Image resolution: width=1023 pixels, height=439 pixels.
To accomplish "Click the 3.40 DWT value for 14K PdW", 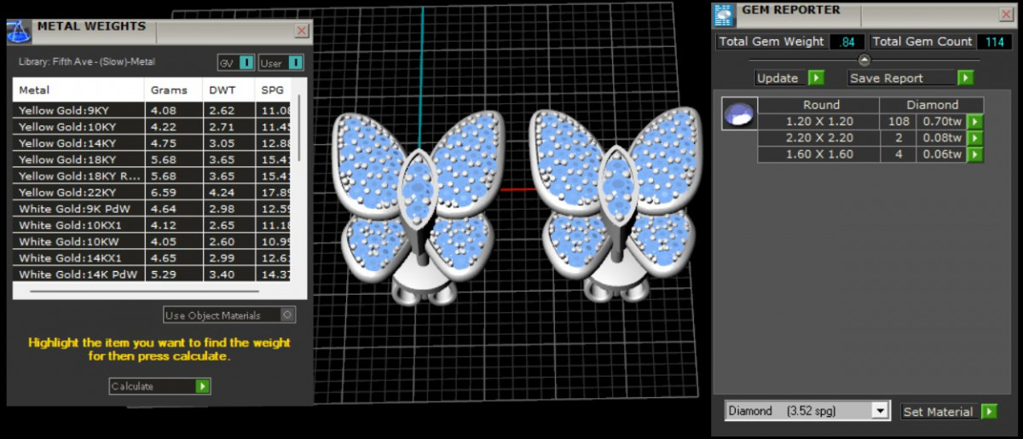I will coord(228,274).
